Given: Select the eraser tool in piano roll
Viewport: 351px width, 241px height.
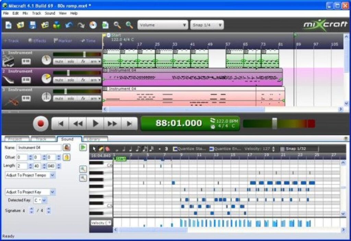Looking at the screenshot, I should pyautogui.click(x=107, y=149).
